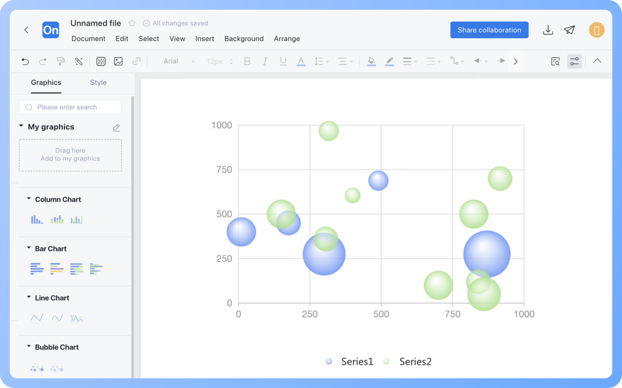Select the smooth second line chart thumbnail
Image resolution: width=622 pixels, height=388 pixels.
57,318
